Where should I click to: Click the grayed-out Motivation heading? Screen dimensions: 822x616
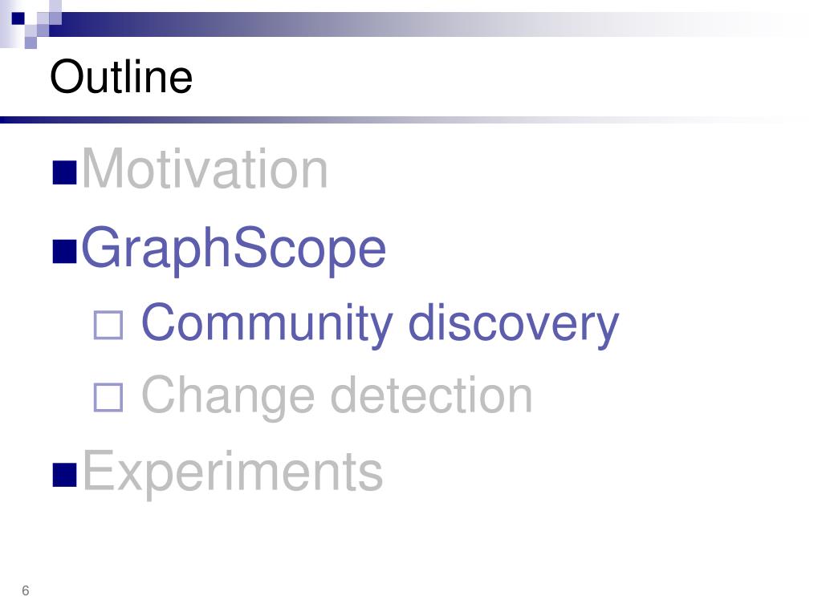point(205,168)
